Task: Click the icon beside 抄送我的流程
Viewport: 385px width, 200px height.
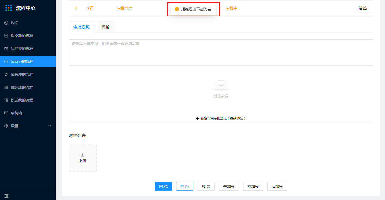Action: click(x=6, y=100)
